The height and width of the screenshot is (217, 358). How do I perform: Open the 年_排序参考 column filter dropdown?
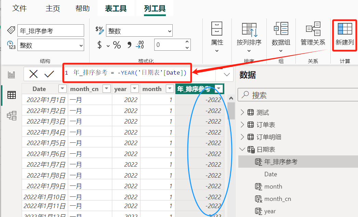coord(219,89)
